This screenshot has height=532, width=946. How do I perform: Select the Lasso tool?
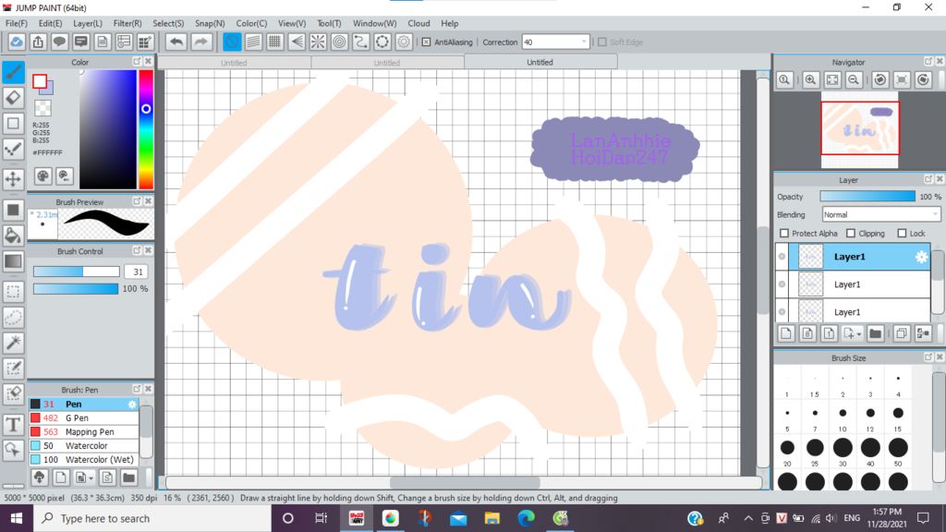tap(13, 318)
